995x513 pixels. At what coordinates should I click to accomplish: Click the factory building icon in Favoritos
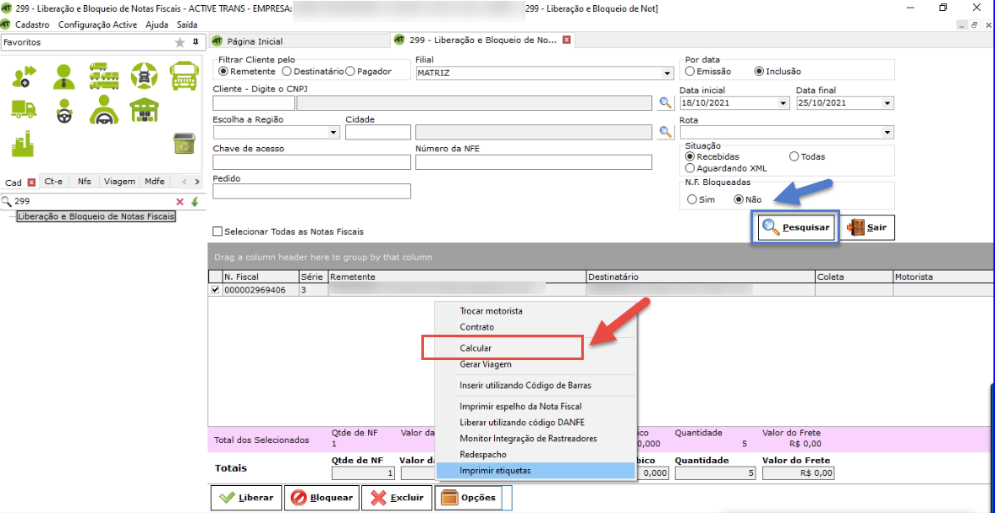[23, 144]
